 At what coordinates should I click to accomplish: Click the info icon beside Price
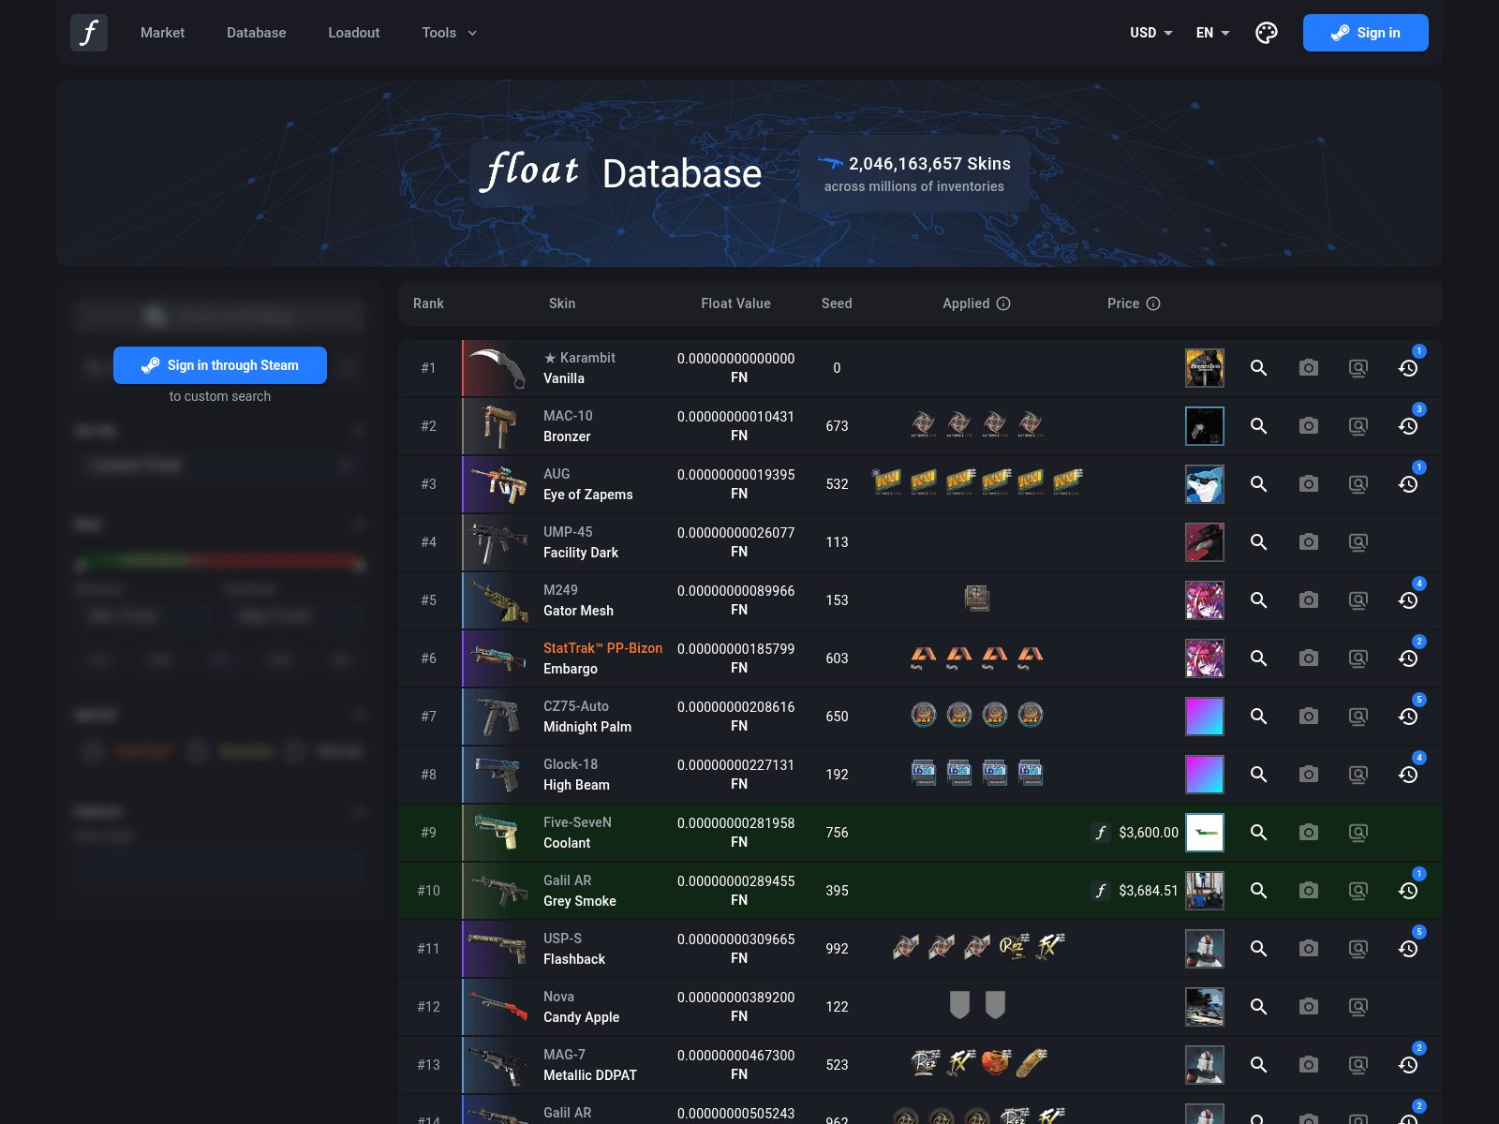1153,303
